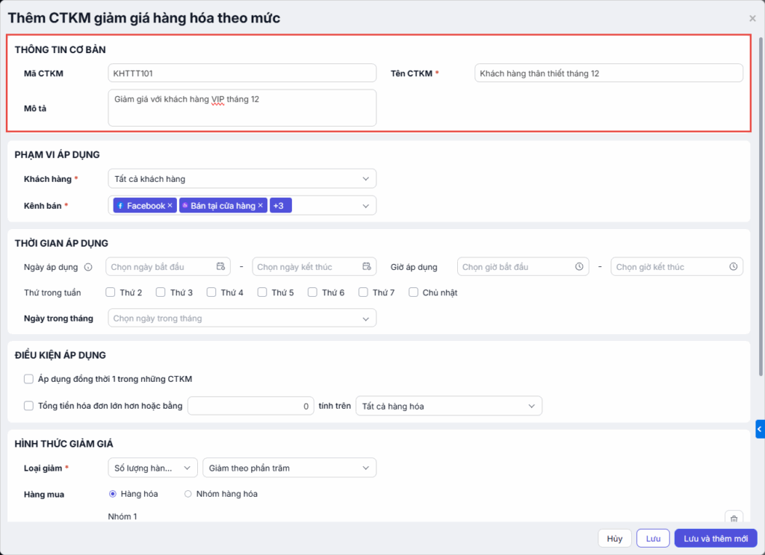Viewport: 765px width, 555px height.
Task: Click the end date calendar icon
Action: [366, 267]
